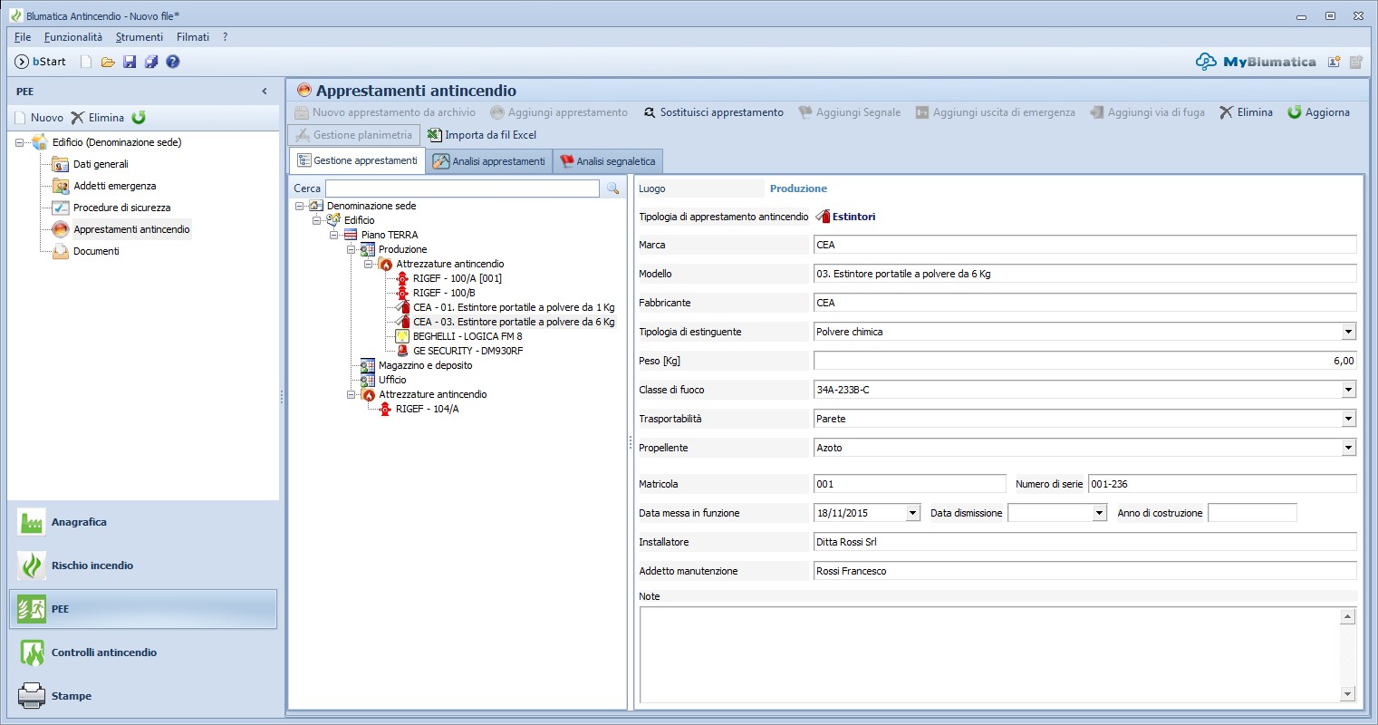Select Dati generali in the tree

click(101, 164)
